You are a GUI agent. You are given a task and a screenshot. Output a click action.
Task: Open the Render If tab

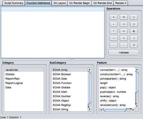pos(121,3)
